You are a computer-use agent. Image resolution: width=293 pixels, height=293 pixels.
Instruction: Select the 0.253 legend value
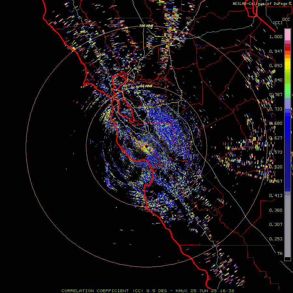(x=276, y=239)
